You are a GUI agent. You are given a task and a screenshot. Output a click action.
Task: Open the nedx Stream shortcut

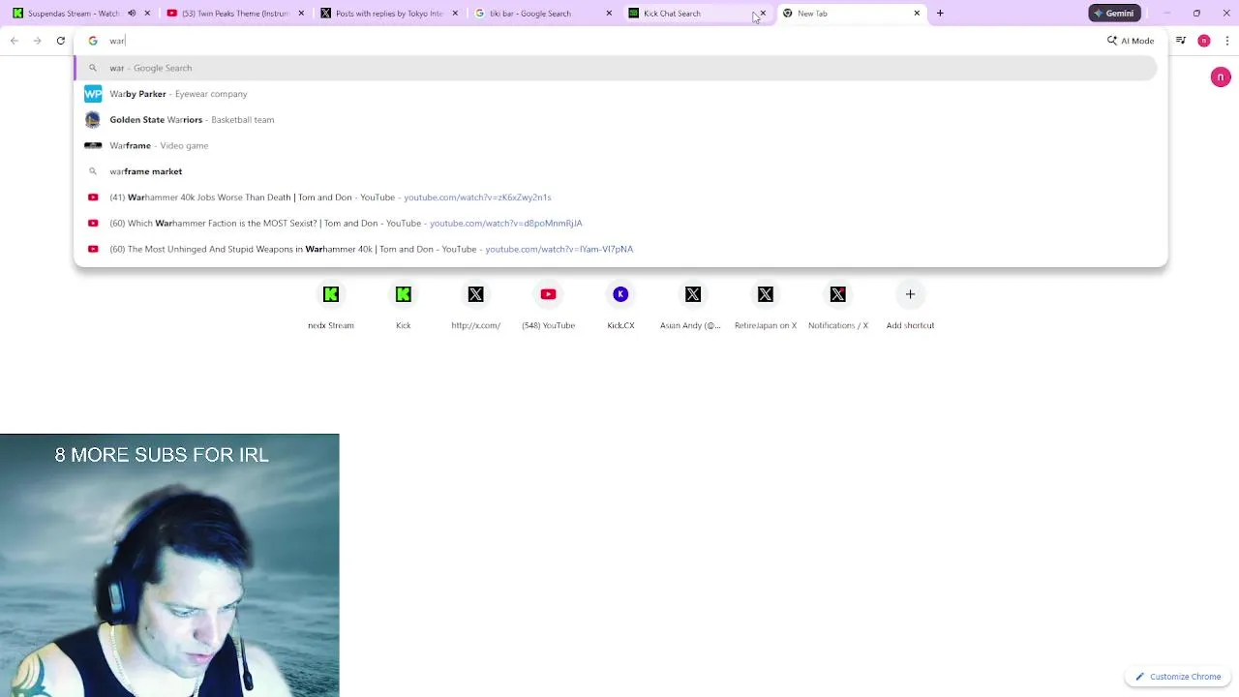point(331,306)
